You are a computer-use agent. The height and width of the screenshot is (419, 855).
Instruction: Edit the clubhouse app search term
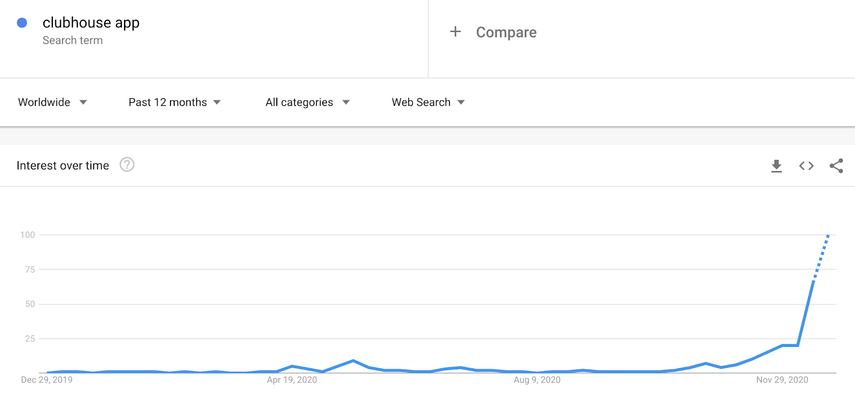click(91, 23)
